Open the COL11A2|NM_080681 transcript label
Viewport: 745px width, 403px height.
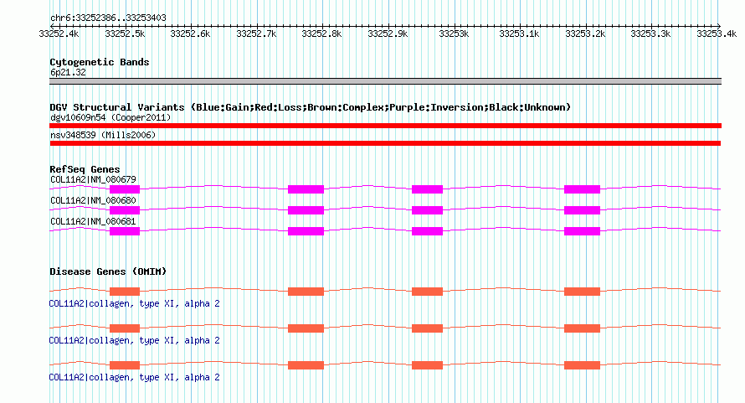tap(93, 221)
